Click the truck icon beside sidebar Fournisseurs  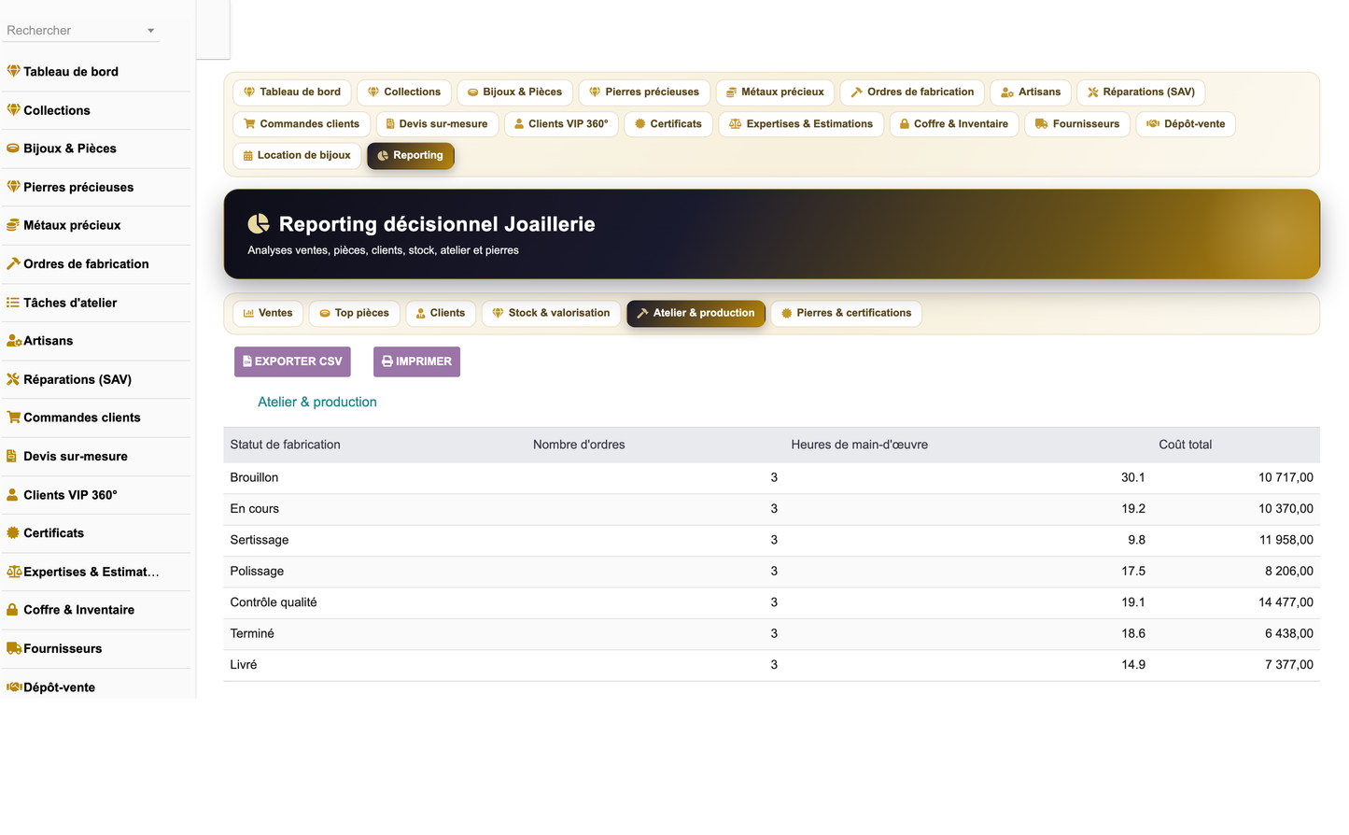tap(14, 647)
